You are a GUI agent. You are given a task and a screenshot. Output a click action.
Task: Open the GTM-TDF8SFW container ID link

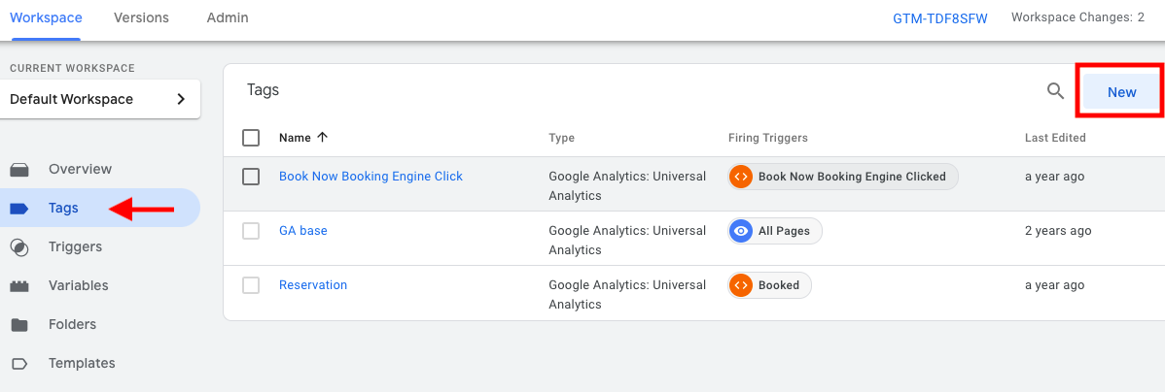(x=939, y=18)
